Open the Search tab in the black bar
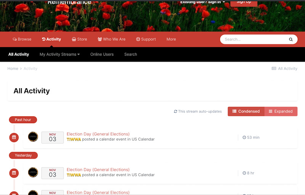The width and height of the screenshot is (305, 195). coord(131,54)
